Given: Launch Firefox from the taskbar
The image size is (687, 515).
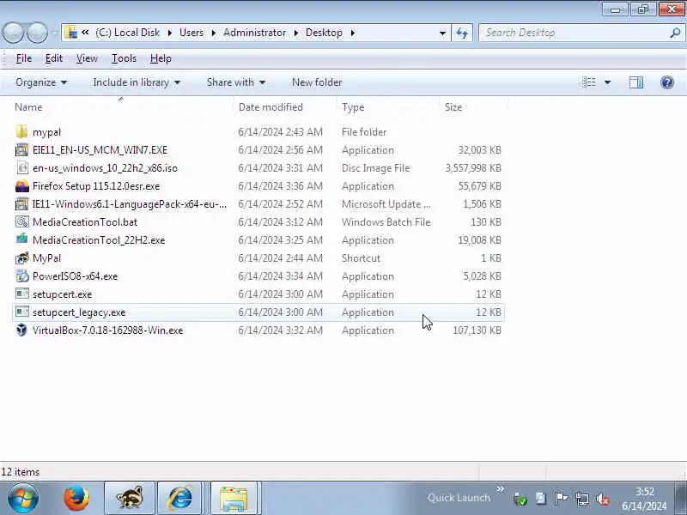Looking at the screenshot, I should [76, 498].
